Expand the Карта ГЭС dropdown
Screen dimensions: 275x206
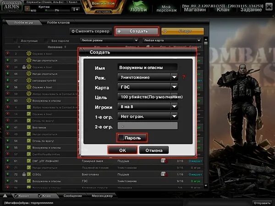coord(148,87)
